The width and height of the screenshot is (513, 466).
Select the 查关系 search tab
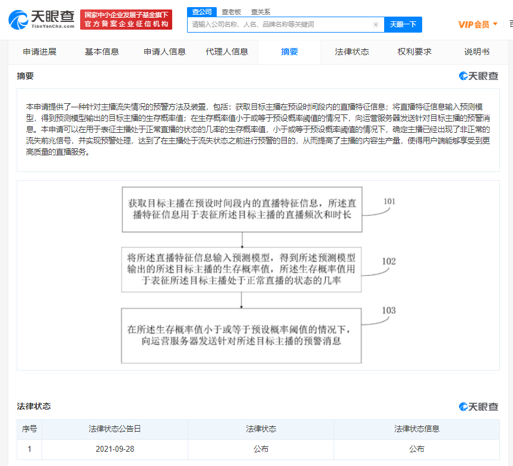click(261, 12)
